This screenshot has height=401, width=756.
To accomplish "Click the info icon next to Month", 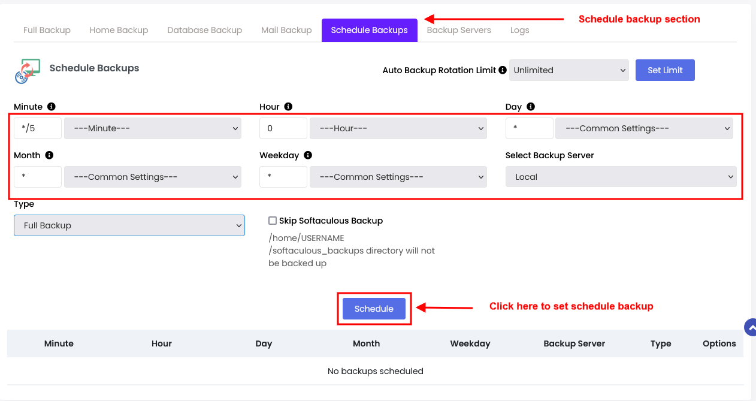I will pyautogui.click(x=49, y=155).
